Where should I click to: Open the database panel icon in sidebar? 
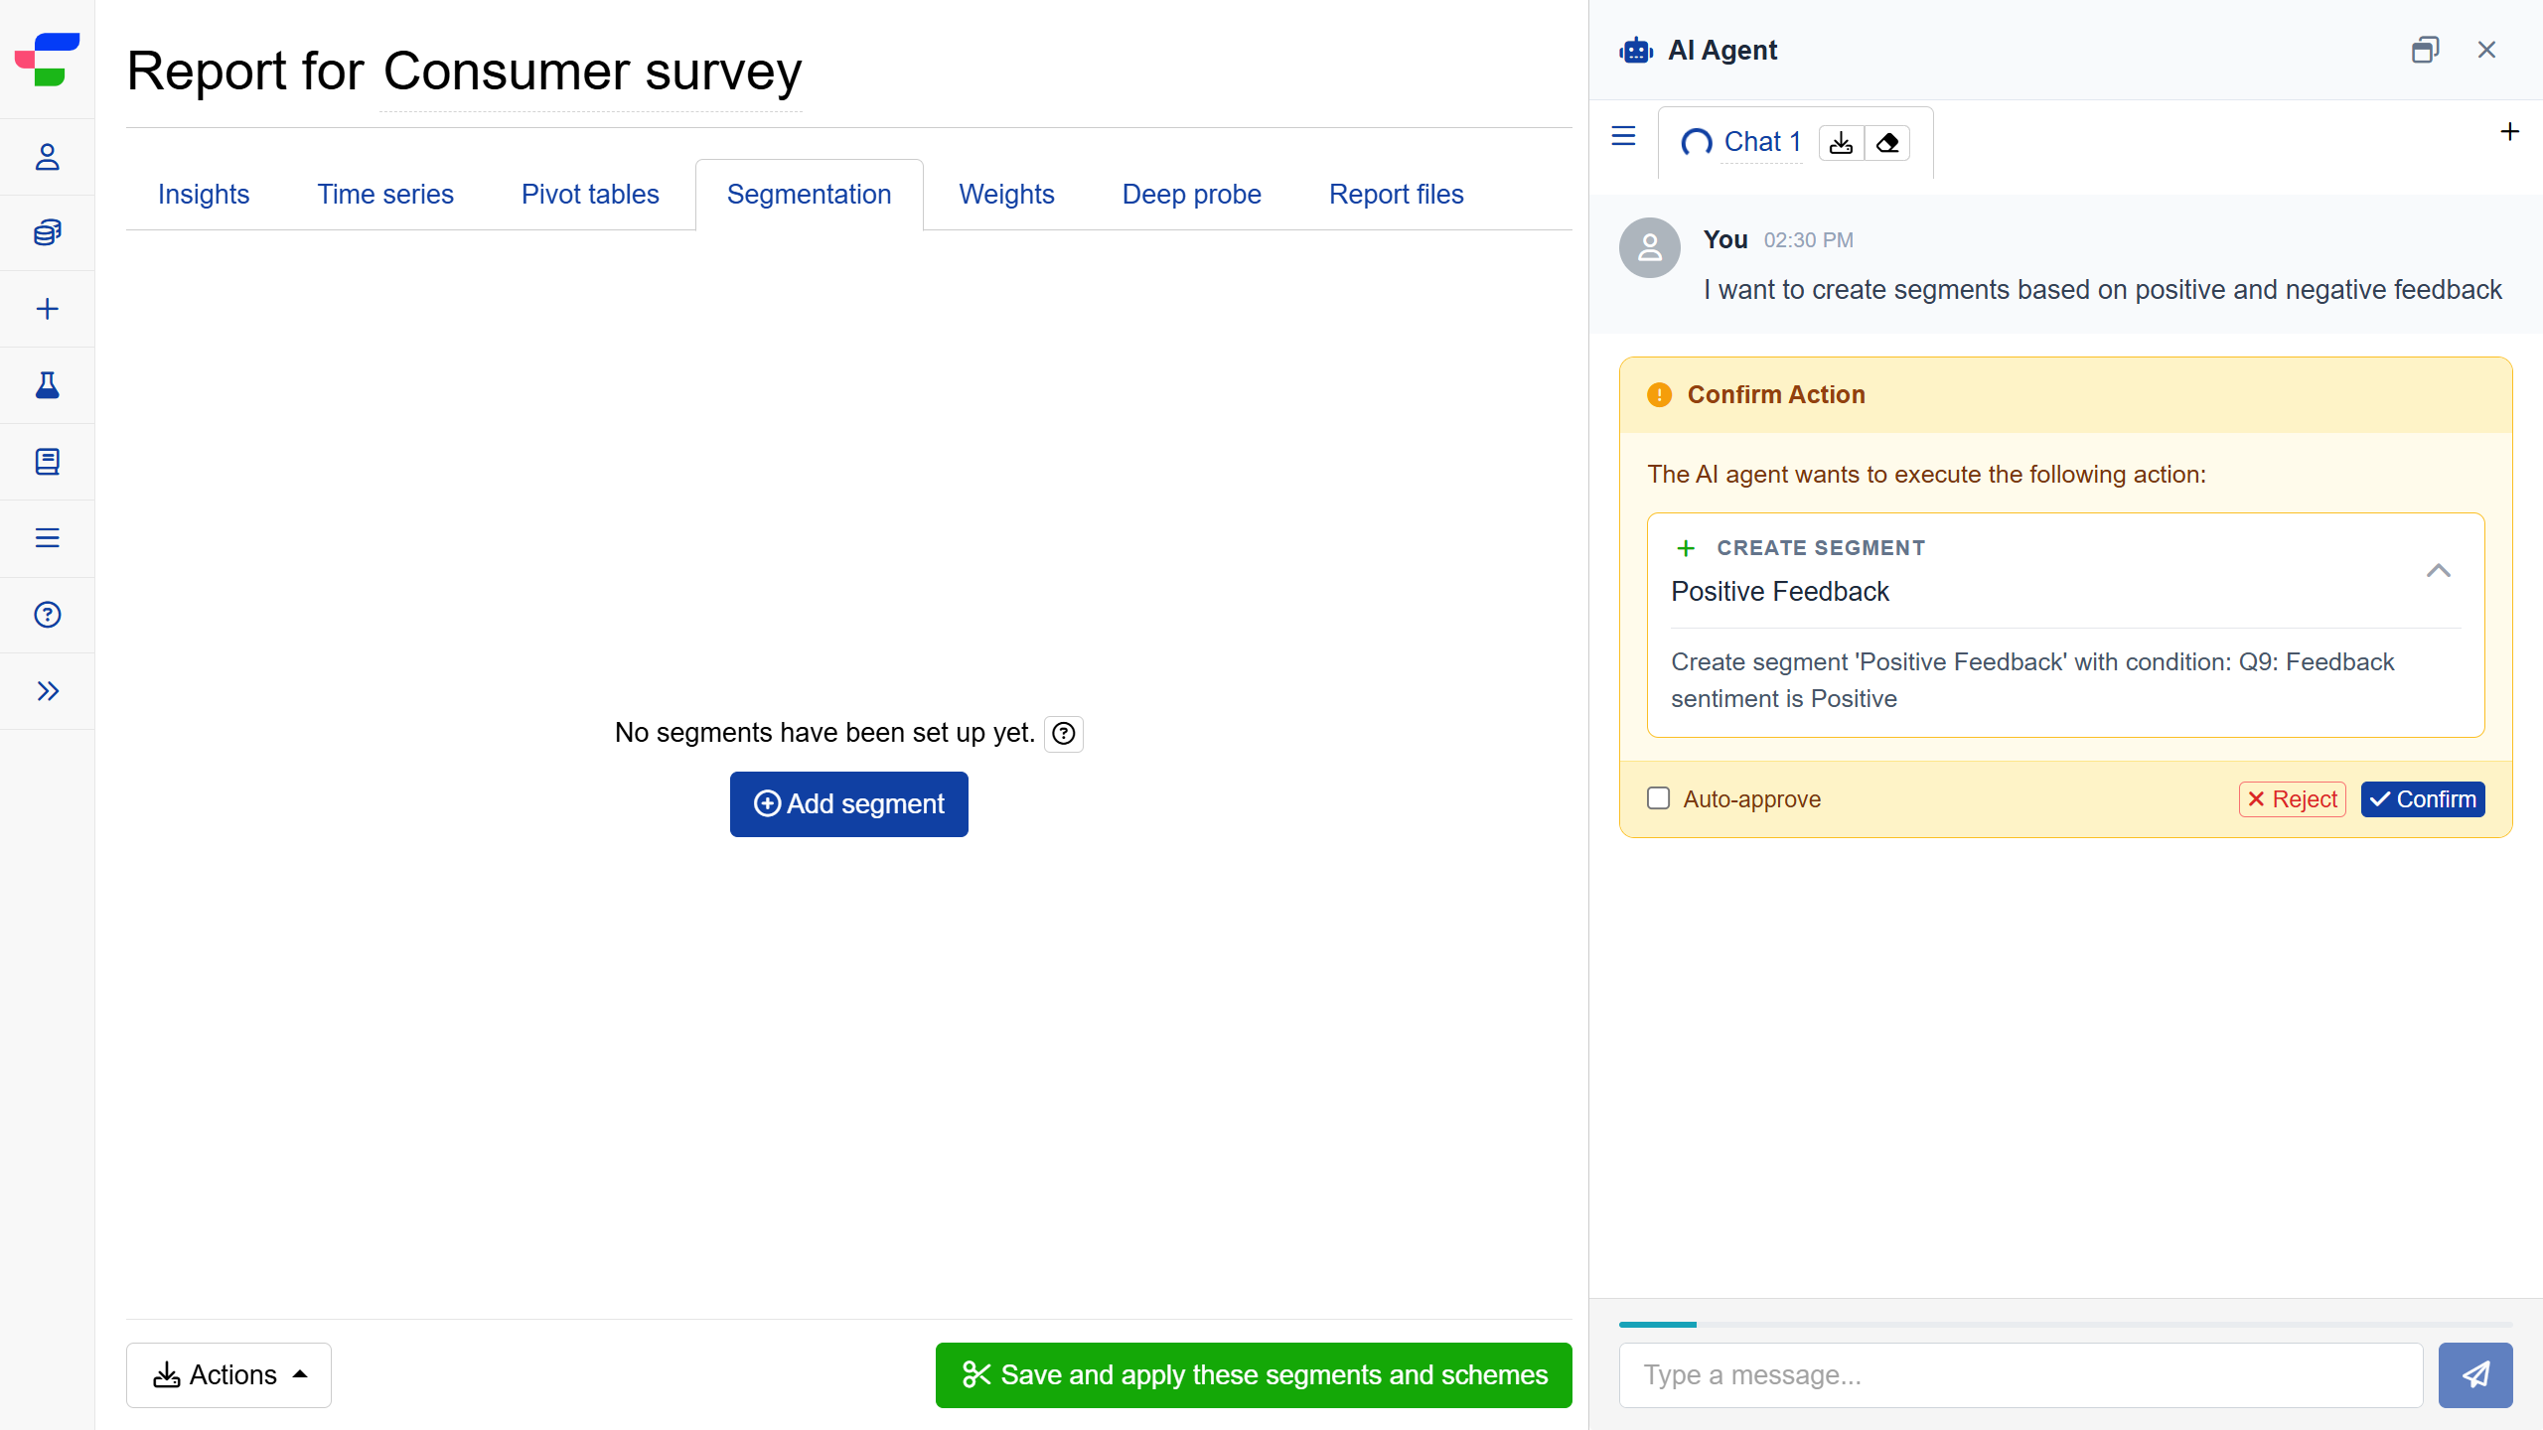coord(47,232)
